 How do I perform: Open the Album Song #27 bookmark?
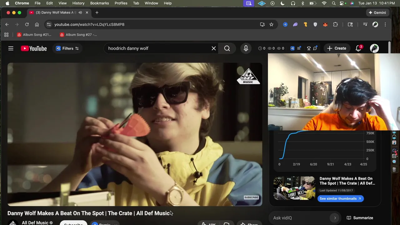pos(78,35)
